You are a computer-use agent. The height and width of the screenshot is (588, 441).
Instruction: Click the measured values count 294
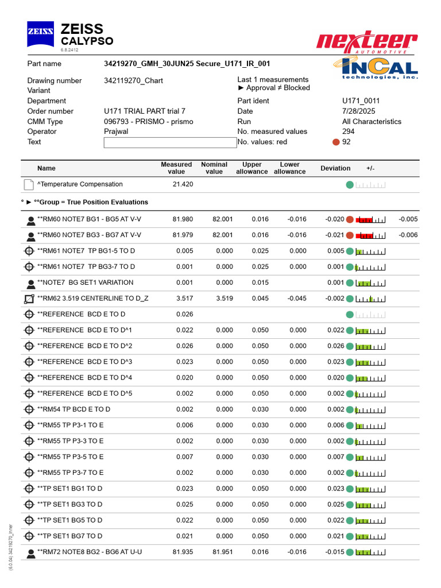coord(349,131)
